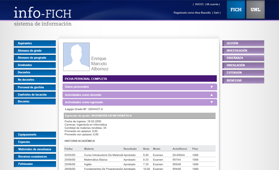Click the UNL logo icon
The height and width of the screenshot is (170, 279).
[256, 10]
